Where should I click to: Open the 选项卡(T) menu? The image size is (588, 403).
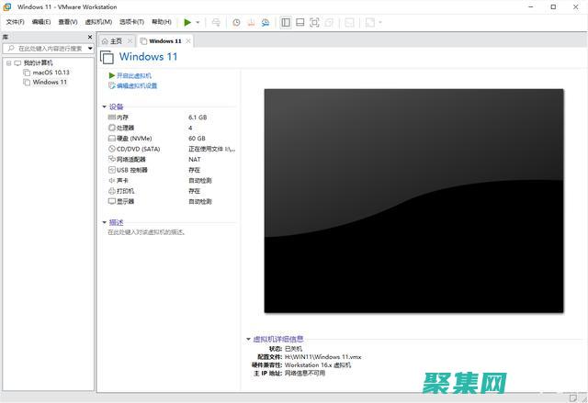131,22
